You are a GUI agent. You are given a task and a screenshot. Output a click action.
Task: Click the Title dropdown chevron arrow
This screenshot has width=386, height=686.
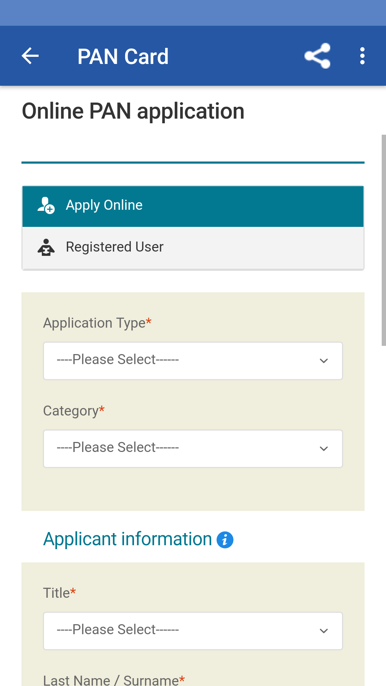pyautogui.click(x=324, y=631)
